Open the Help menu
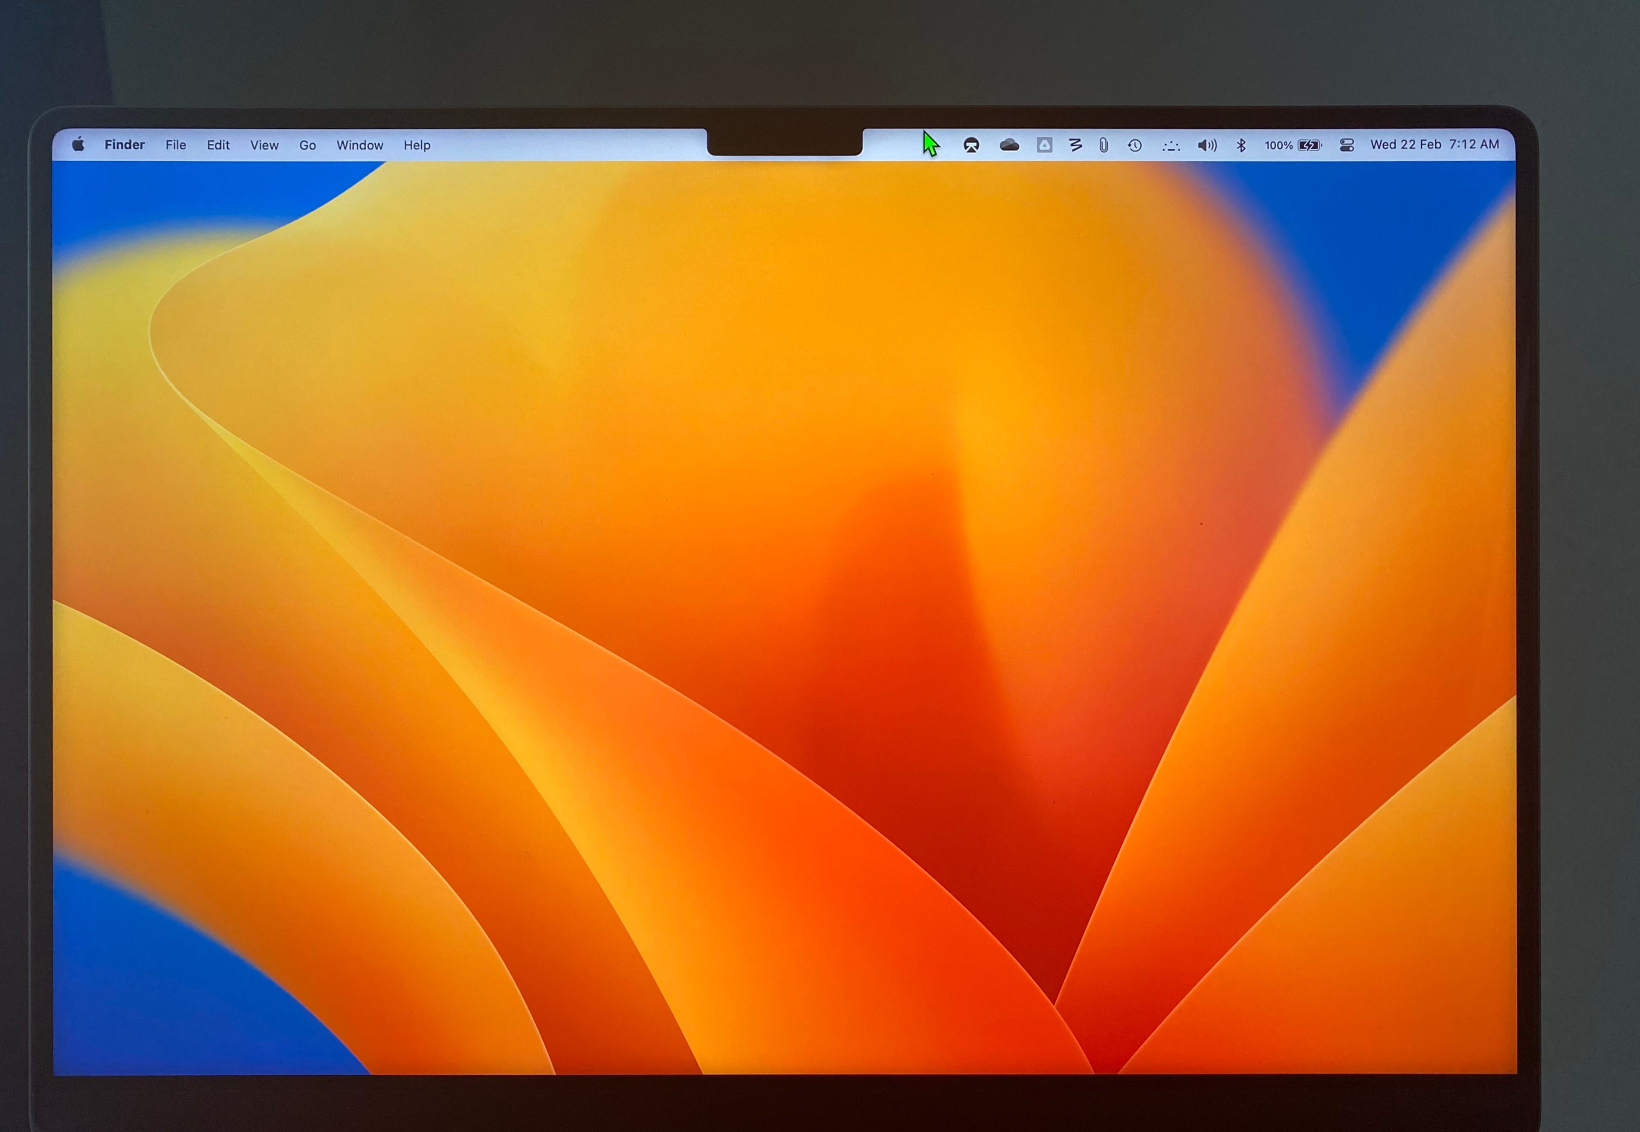The image size is (1640, 1132). 417,145
